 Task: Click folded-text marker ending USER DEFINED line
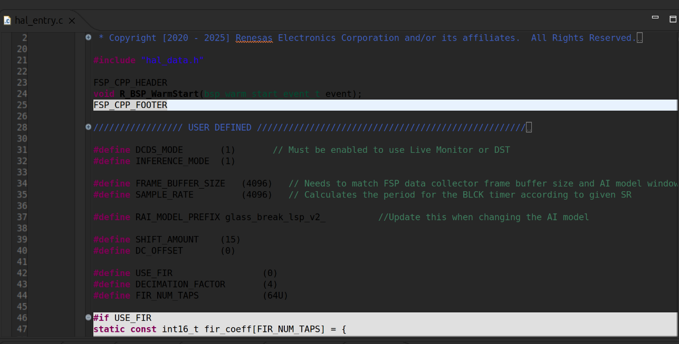click(x=529, y=127)
